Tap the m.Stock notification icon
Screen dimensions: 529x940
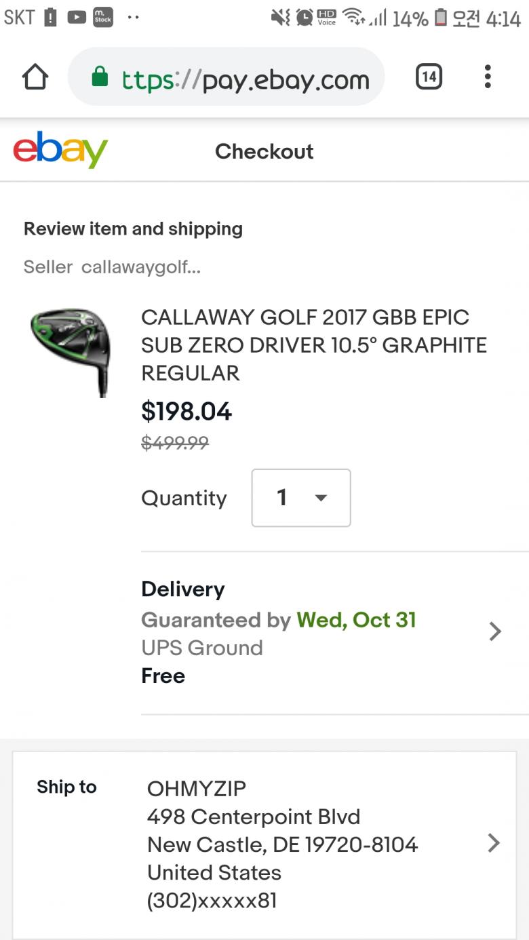103,18
